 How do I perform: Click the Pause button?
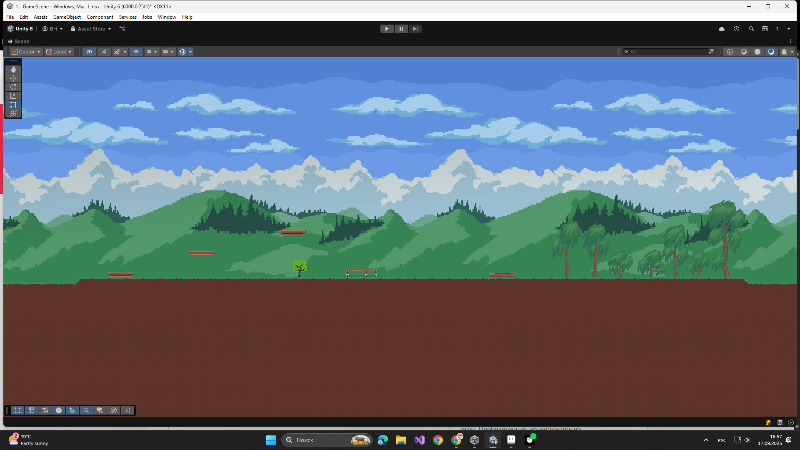click(401, 29)
